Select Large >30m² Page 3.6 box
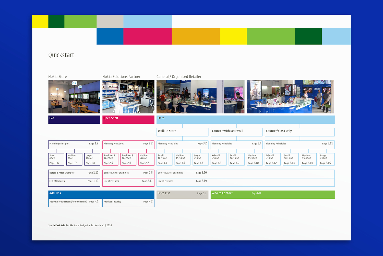Image resolution: width=383 pixels, height=256 pixels. click(x=201, y=159)
